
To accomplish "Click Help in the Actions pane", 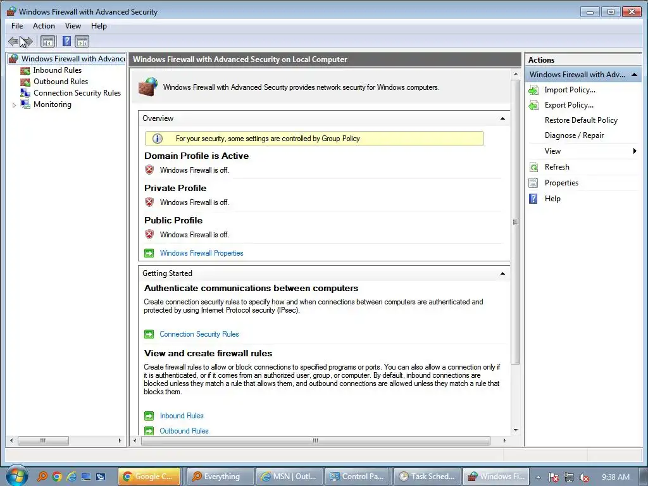I will pos(552,199).
